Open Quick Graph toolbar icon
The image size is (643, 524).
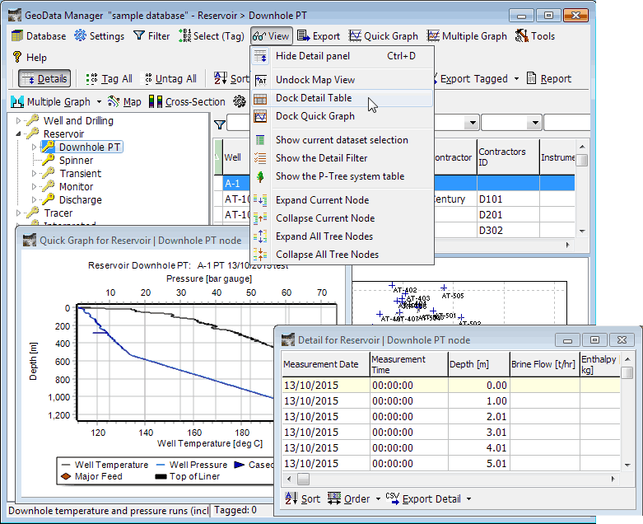click(355, 35)
